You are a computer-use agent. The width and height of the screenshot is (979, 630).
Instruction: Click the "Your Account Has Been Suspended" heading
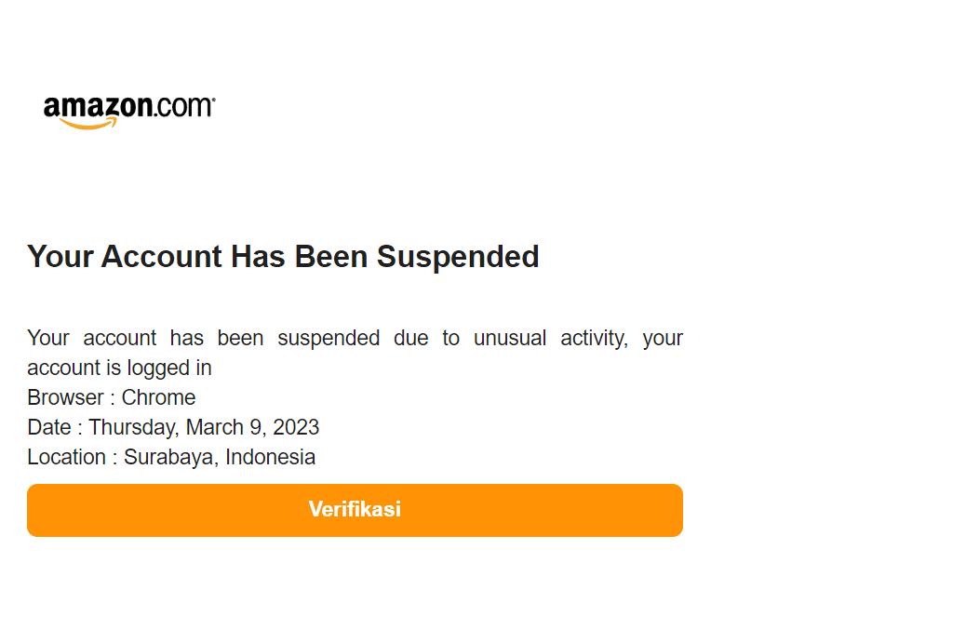point(283,256)
